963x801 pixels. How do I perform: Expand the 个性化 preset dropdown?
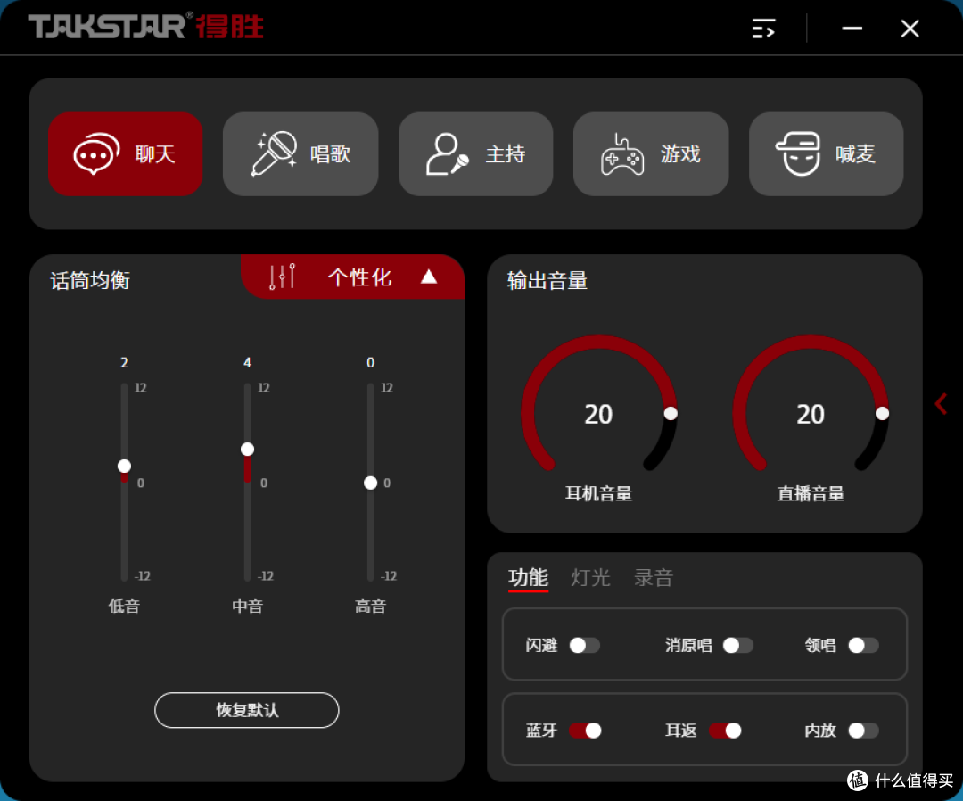tap(353, 277)
